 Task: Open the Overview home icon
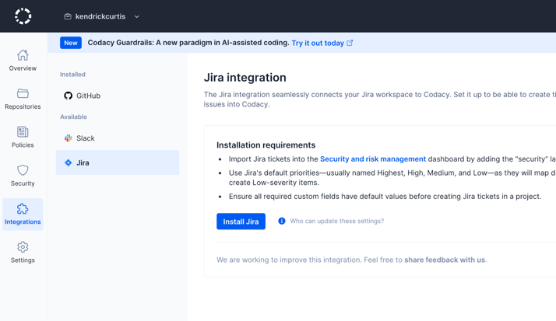(x=23, y=55)
